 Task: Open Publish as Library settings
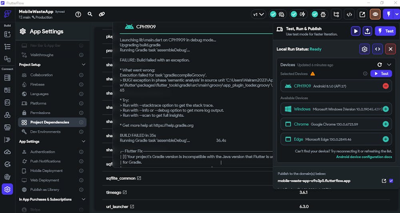tap(52, 189)
